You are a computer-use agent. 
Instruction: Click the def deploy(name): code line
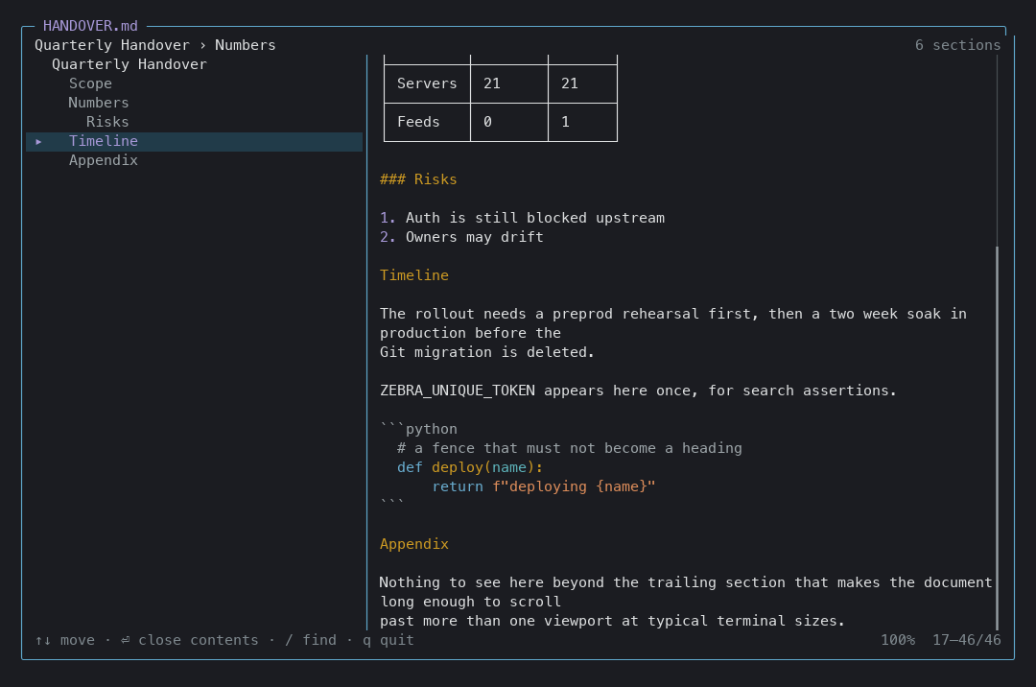(470, 467)
